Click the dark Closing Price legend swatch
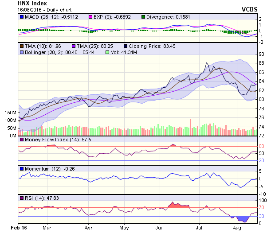The image size is (275, 237). pyautogui.click(x=126, y=46)
